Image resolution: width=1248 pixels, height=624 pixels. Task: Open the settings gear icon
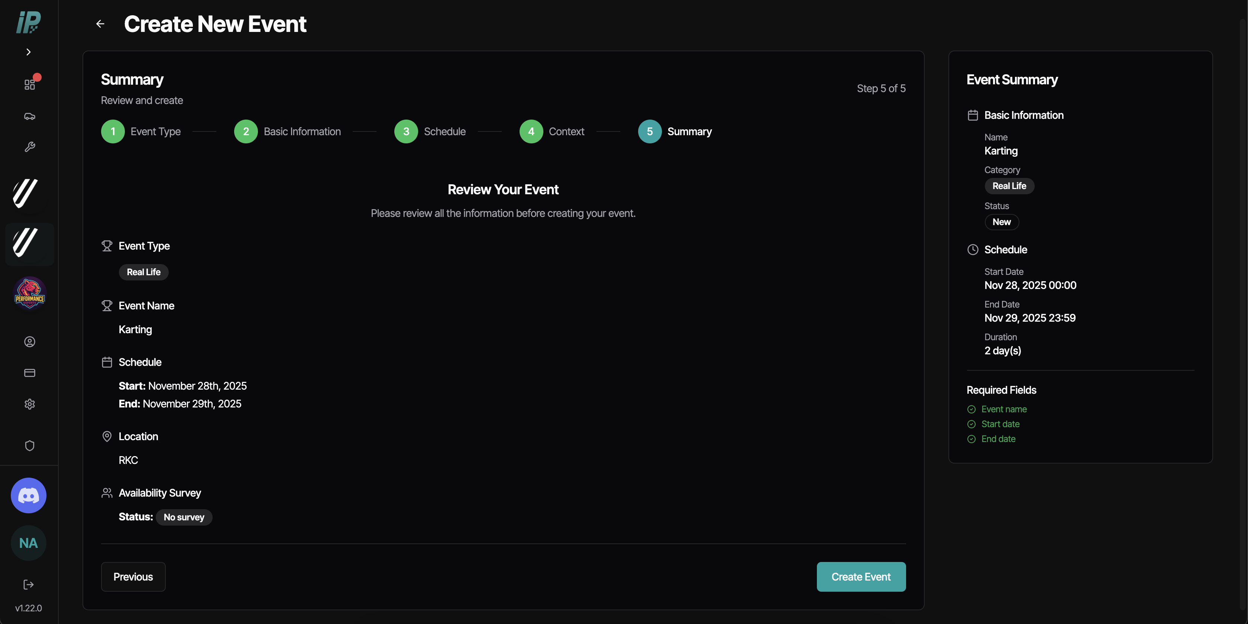pyautogui.click(x=30, y=404)
